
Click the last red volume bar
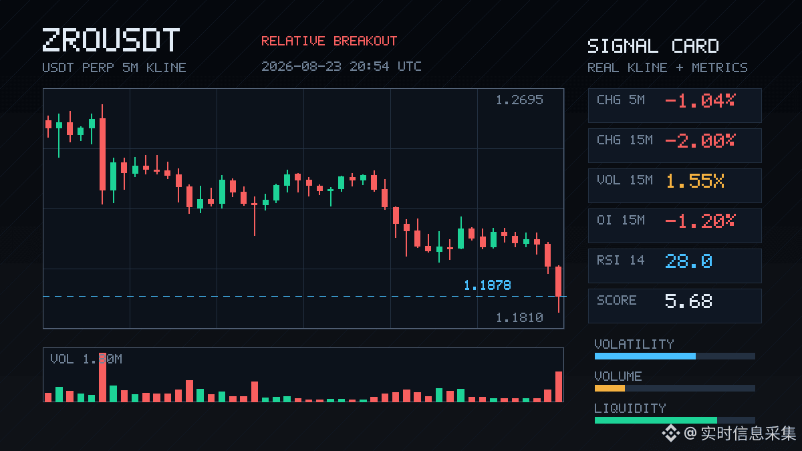tap(559, 386)
